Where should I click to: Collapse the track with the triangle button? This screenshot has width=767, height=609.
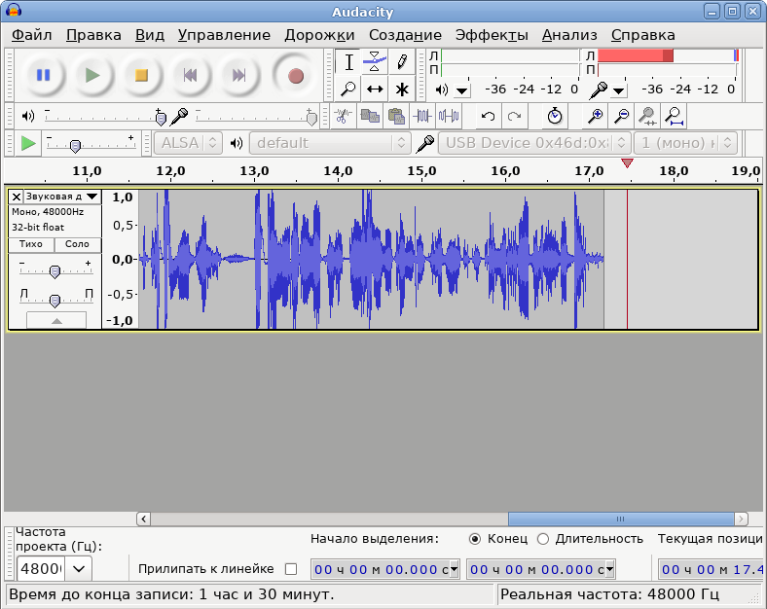pyautogui.click(x=56, y=321)
